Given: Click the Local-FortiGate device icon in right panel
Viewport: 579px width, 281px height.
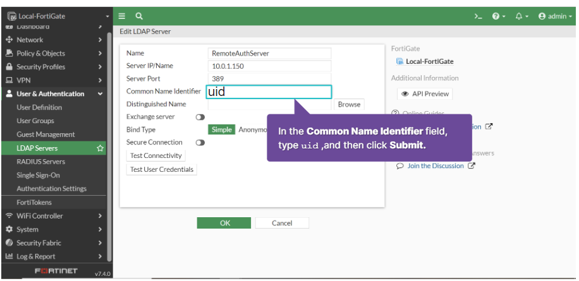Looking at the screenshot, I should [x=399, y=61].
